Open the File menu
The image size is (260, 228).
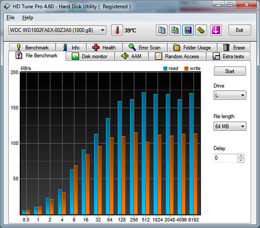(x=10, y=18)
